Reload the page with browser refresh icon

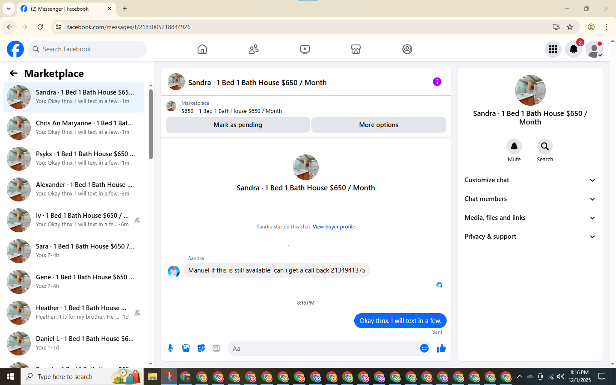(x=40, y=27)
